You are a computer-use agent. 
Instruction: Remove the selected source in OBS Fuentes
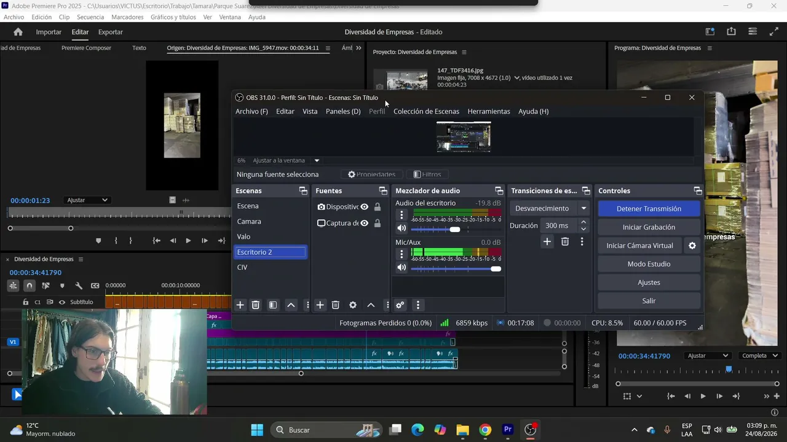pyautogui.click(x=336, y=305)
